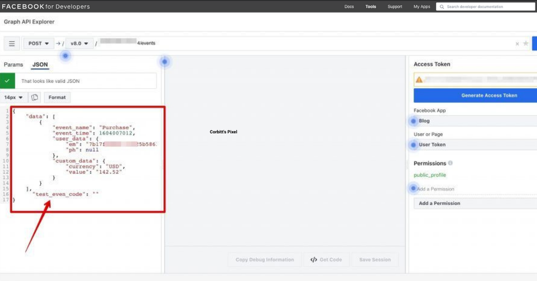Click the warning triangle in Access Token field
Screen dimensions: 537x281
(x=419, y=80)
